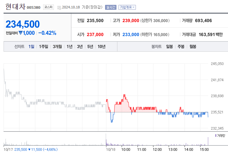The image size is (228, 155).
Task: Switch chart to 3개월 range
Action: tap(57, 46)
